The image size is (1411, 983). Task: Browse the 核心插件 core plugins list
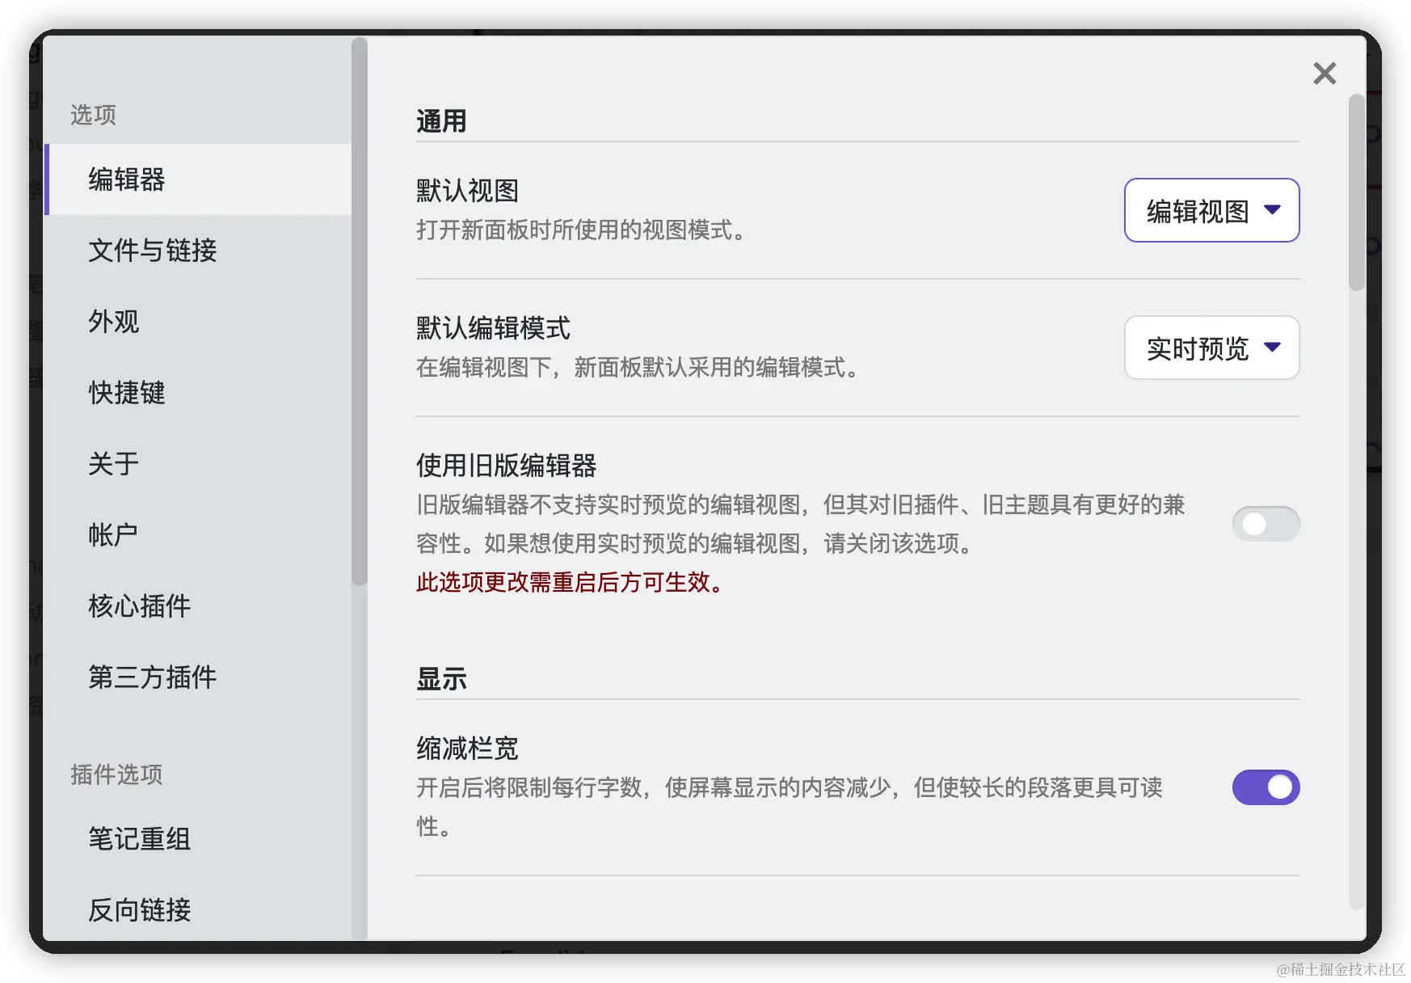pos(139,606)
